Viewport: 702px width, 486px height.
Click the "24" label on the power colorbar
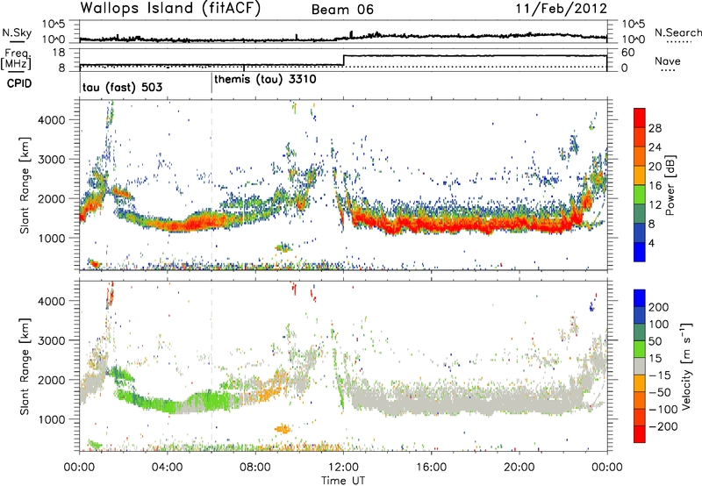coord(655,147)
